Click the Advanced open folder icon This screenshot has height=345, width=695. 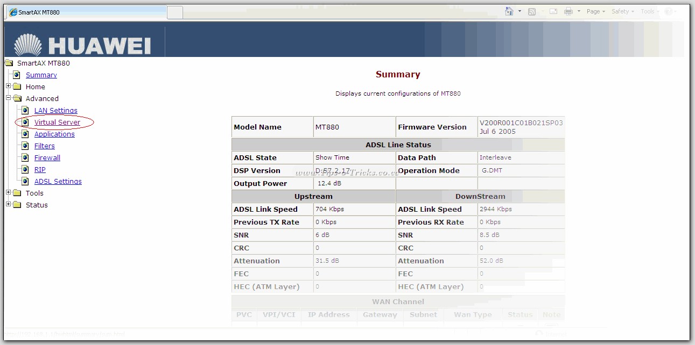pos(17,98)
